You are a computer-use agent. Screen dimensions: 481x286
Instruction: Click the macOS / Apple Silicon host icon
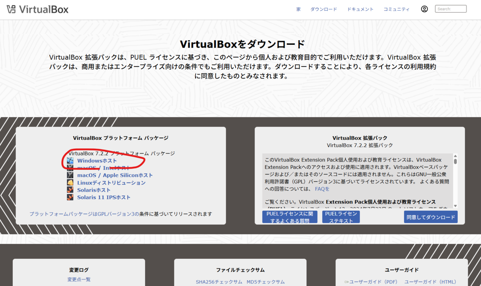(x=70, y=175)
